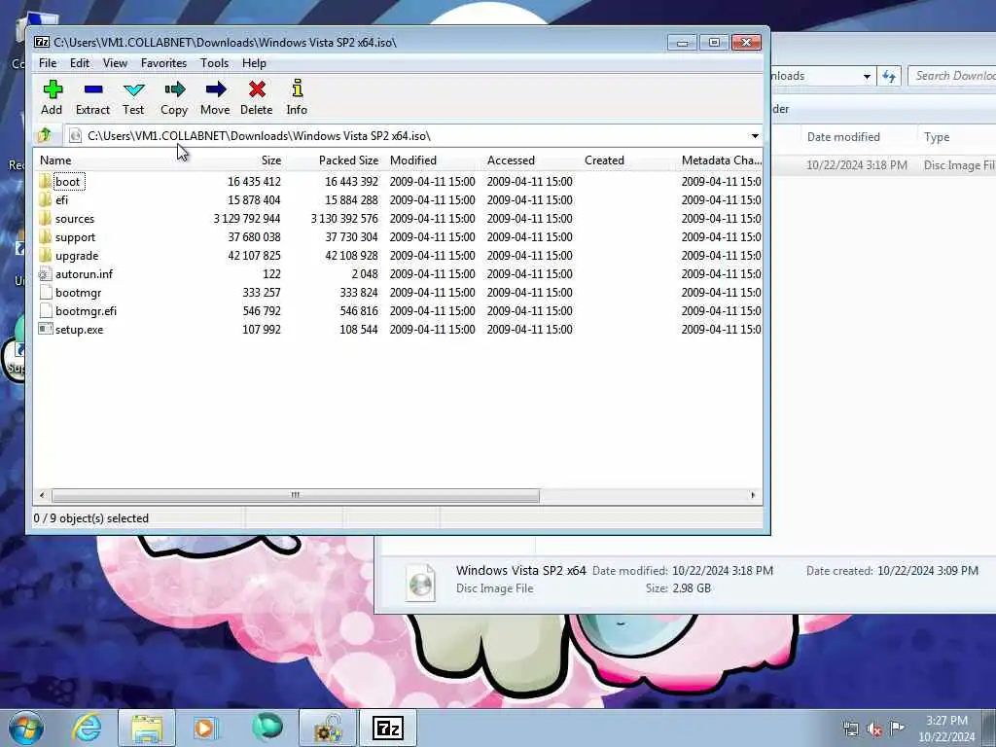The height and width of the screenshot is (747, 996).
Task: Click the scrollbar right arrow
Action: click(754, 495)
